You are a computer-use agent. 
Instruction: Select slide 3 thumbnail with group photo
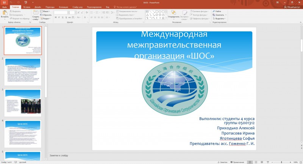(x=23, y=103)
